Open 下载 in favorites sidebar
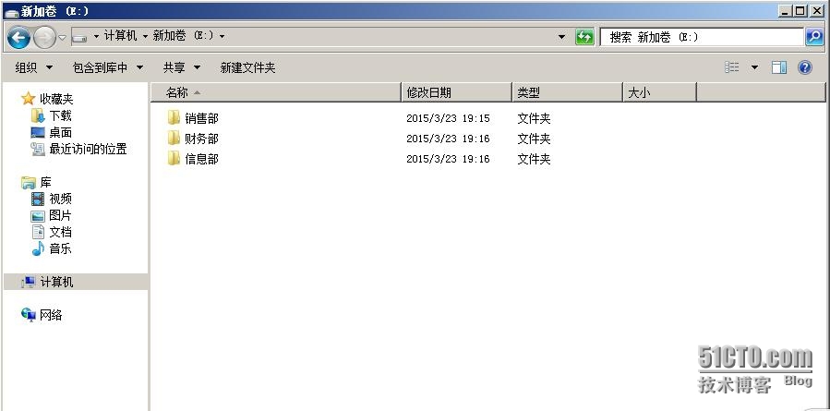Image resolution: width=830 pixels, height=411 pixels. coord(60,115)
